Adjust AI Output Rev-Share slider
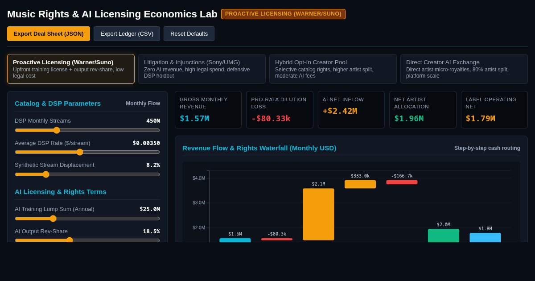The height and width of the screenshot is (281, 535). 87,240
